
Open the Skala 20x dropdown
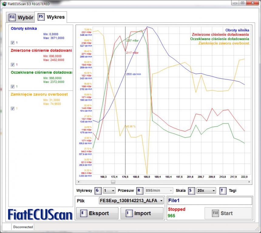coord(206,191)
